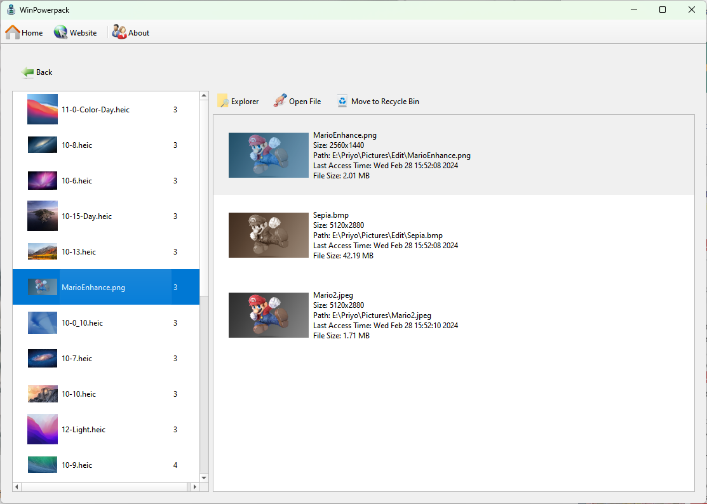Image resolution: width=707 pixels, height=504 pixels.
Task: Click the Open File icon
Action: tap(280, 101)
